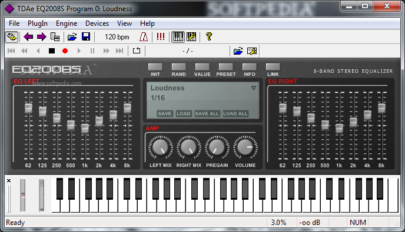The width and height of the screenshot is (405, 232).
Task: Click EQ RIGHT 500 Hz slider handle
Action: [x=325, y=125]
